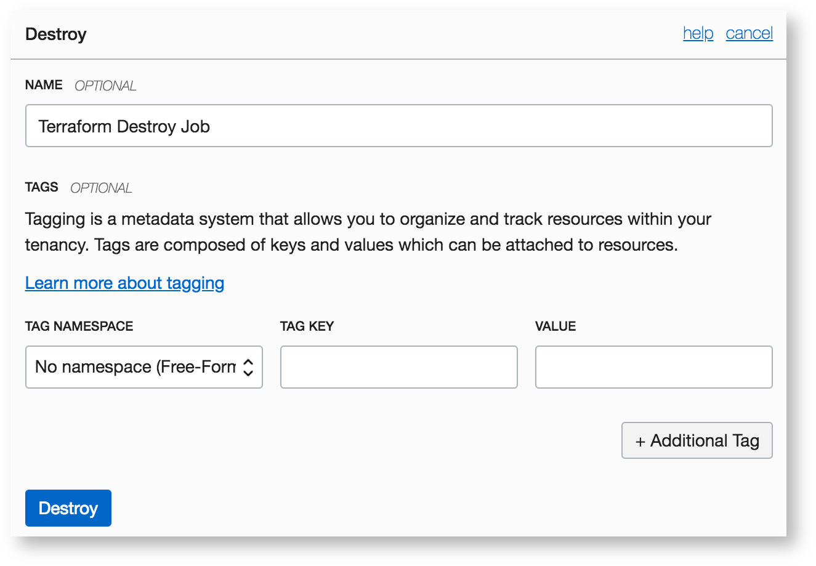Click the namespace dropdown chevron arrows
816x566 pixels.
[x=248, y=367]
